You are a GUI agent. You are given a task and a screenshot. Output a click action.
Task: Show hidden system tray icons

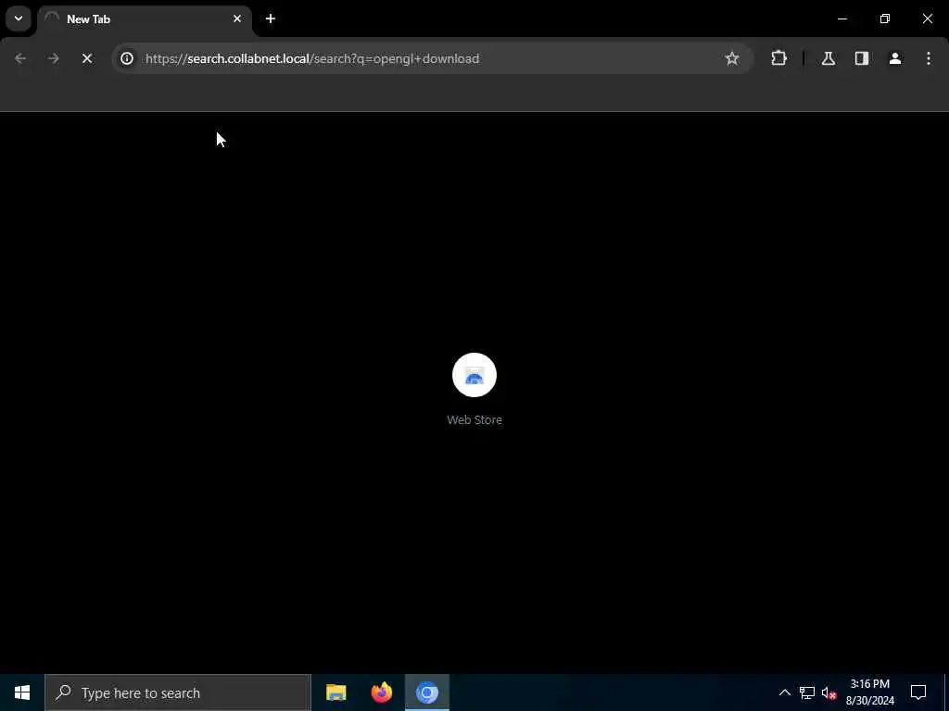click(x=784, y=692)
